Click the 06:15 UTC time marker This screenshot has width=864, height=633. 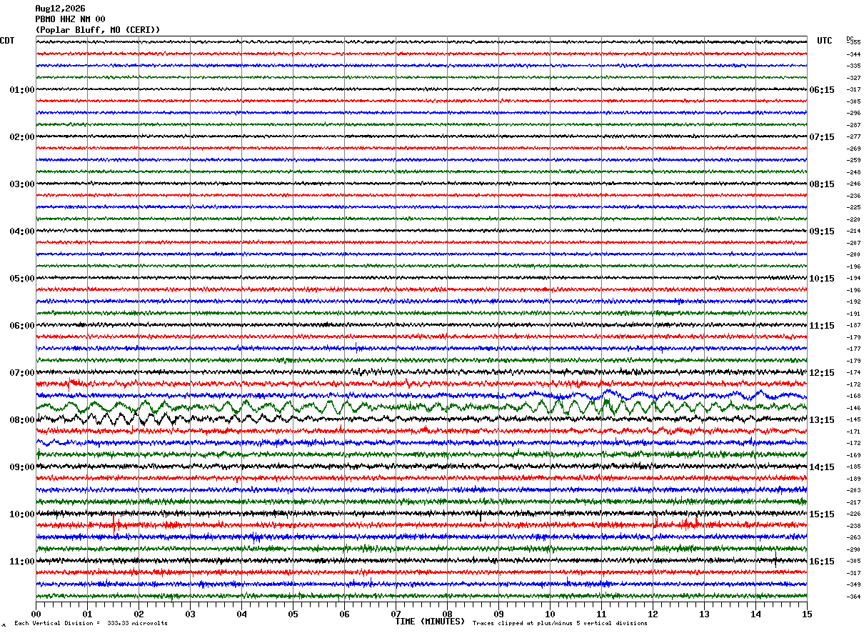(822, 90)
